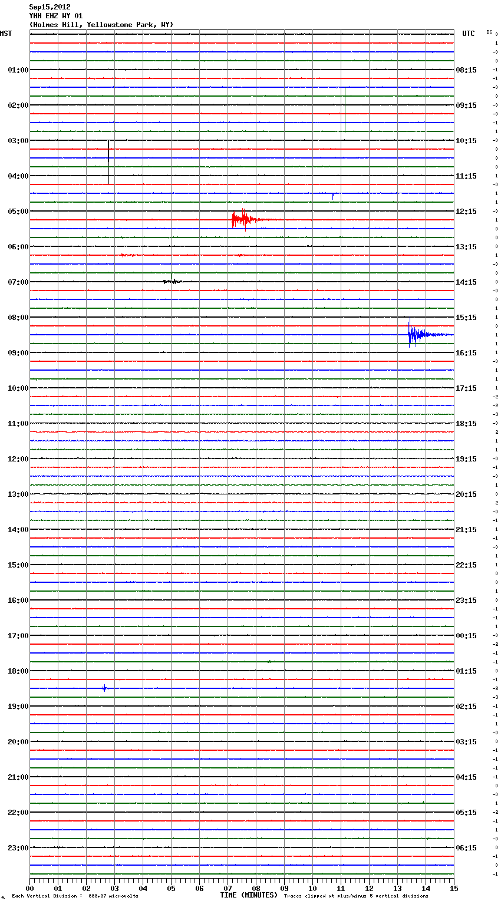This screenshot has height=904, width=501.
Task: Click the TIME (MINUTES) axis title
Action: pyautogui.click(x=249, y=895)
